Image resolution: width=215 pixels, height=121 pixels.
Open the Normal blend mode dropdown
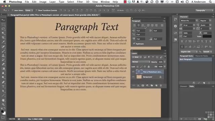coord(141,62)
